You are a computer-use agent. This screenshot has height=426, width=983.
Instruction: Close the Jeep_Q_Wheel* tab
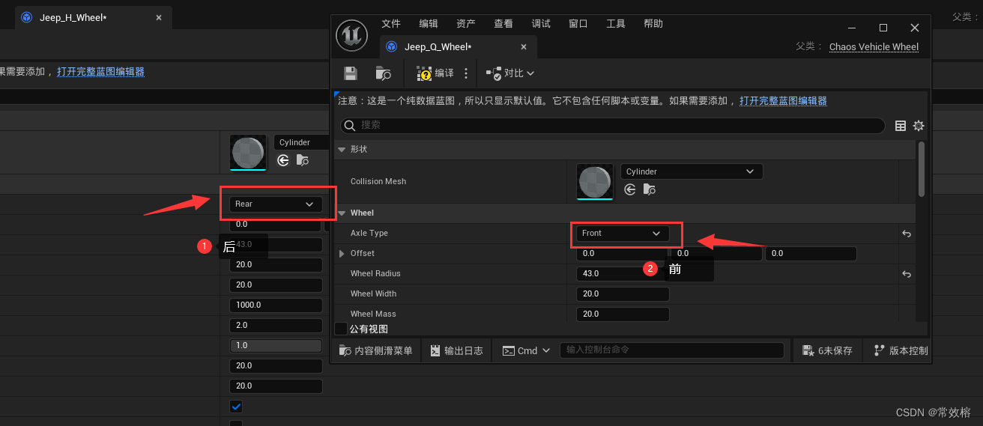(x=524, y=46)
